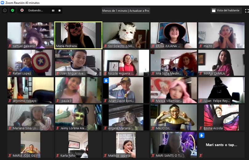Click the red recording indicator icon
Viewport: 249px width, 160px height.
click(x=22, y=10)
